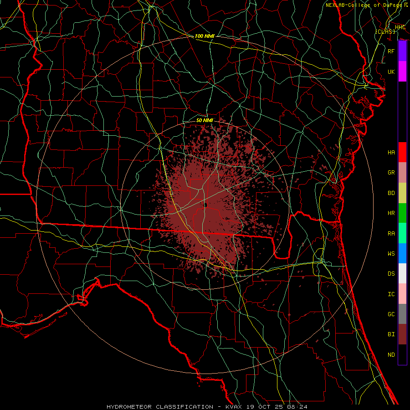This screenshot has height=410, width=410.
Task: Click the (CLAS) label above the legend
Action: coord(385,31)
